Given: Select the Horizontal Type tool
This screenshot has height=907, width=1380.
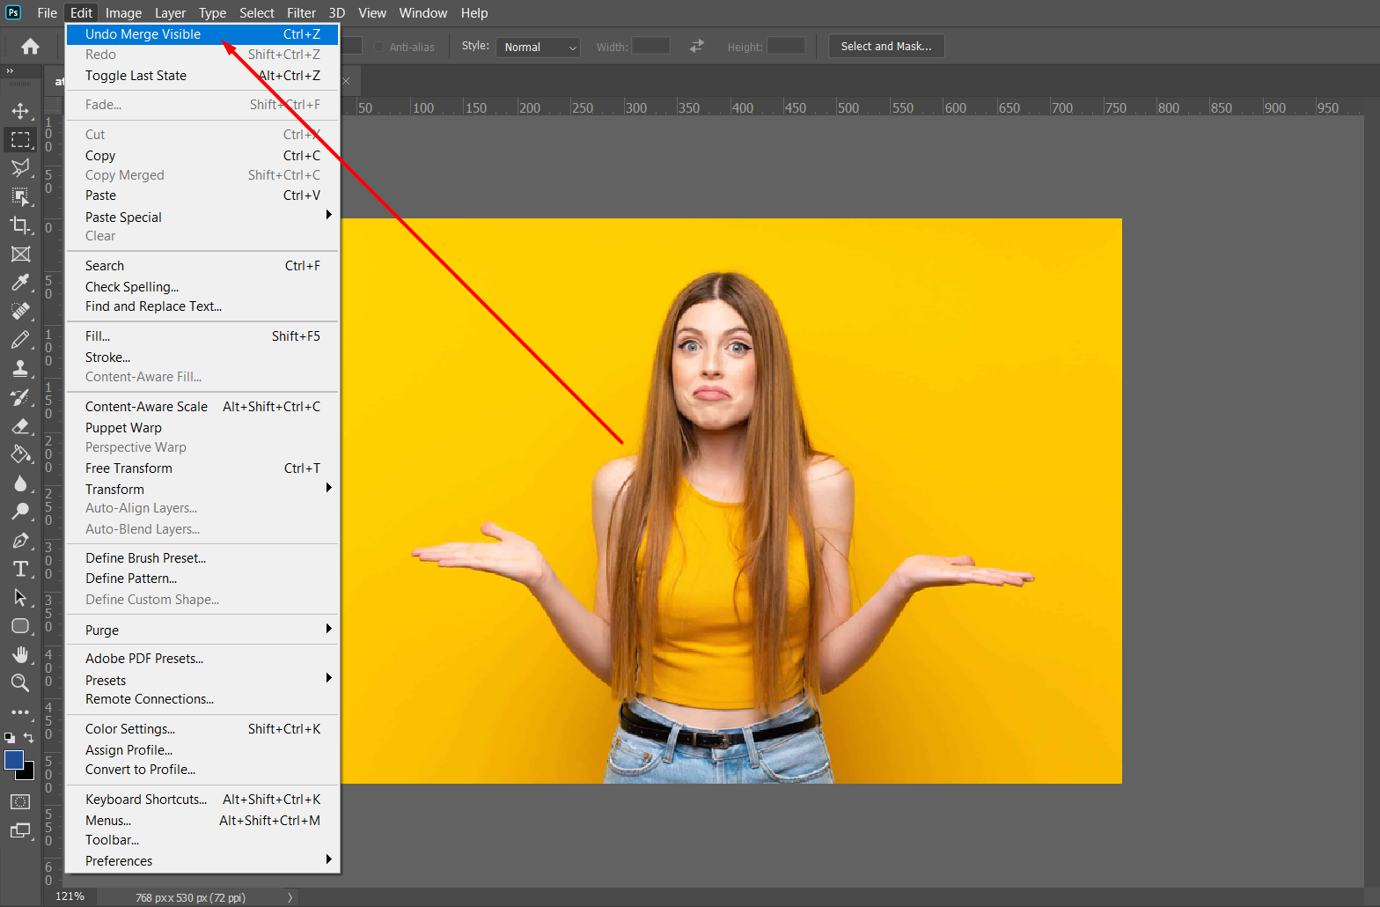Looking at the screenshot, I should click(x=20, y=569).
